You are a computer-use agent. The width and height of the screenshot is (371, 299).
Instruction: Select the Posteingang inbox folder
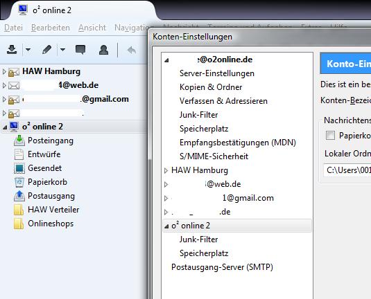pos(51,141)
